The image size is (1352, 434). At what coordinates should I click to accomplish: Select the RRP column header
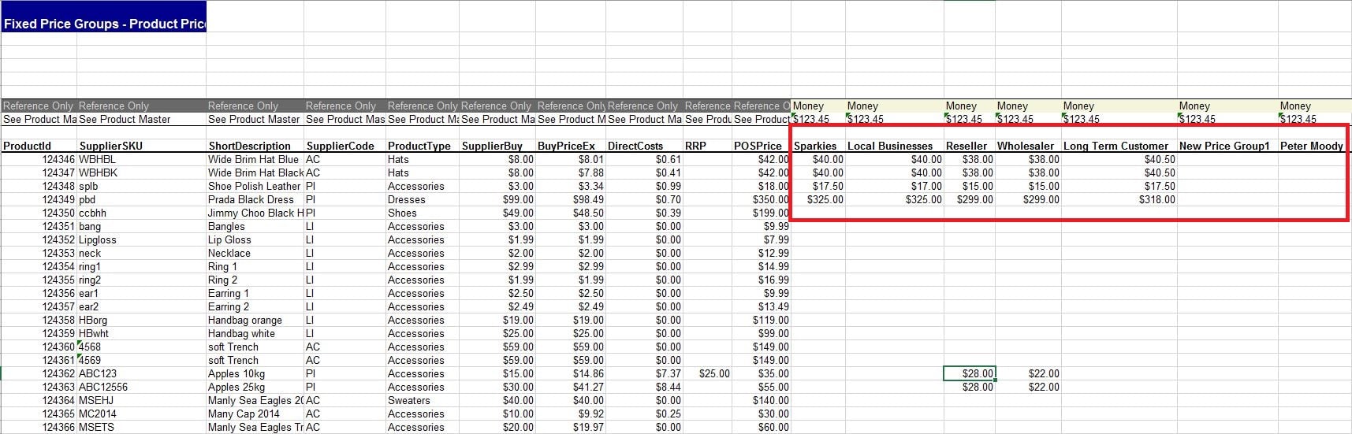[707, 146]
